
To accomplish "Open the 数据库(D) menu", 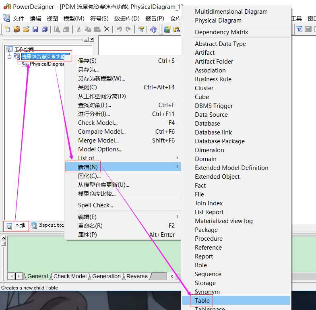I will pos(127,19).
